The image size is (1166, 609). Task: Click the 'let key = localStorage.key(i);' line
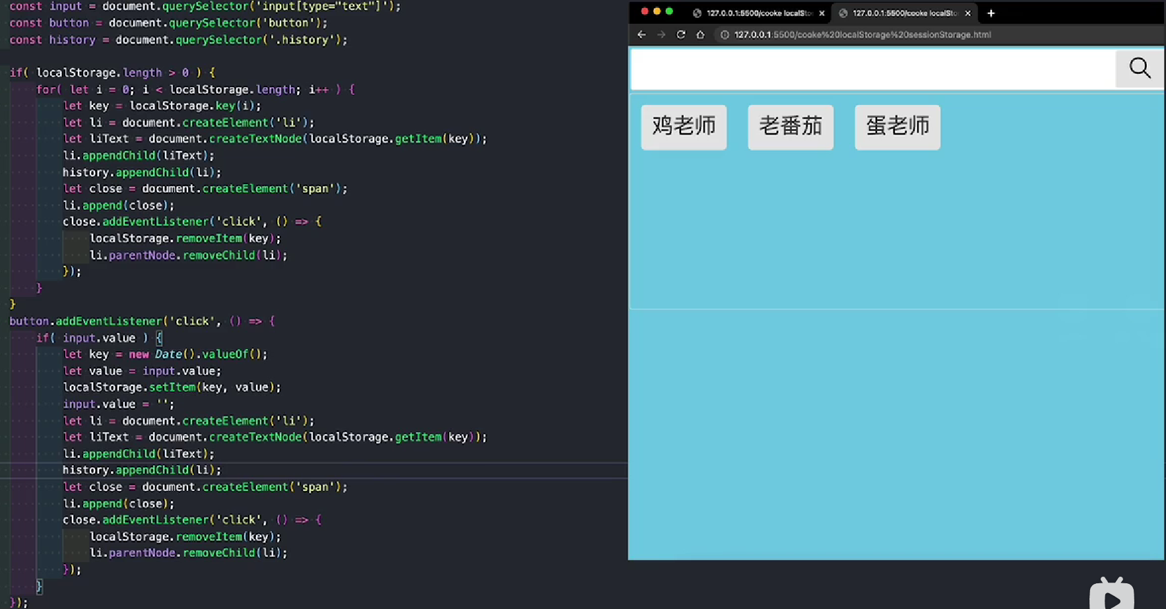pos(162,106)
